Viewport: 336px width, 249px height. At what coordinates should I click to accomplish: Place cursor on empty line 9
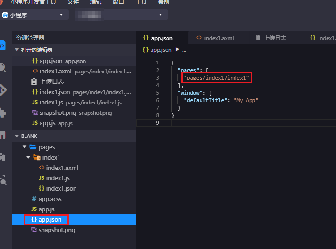253,123
